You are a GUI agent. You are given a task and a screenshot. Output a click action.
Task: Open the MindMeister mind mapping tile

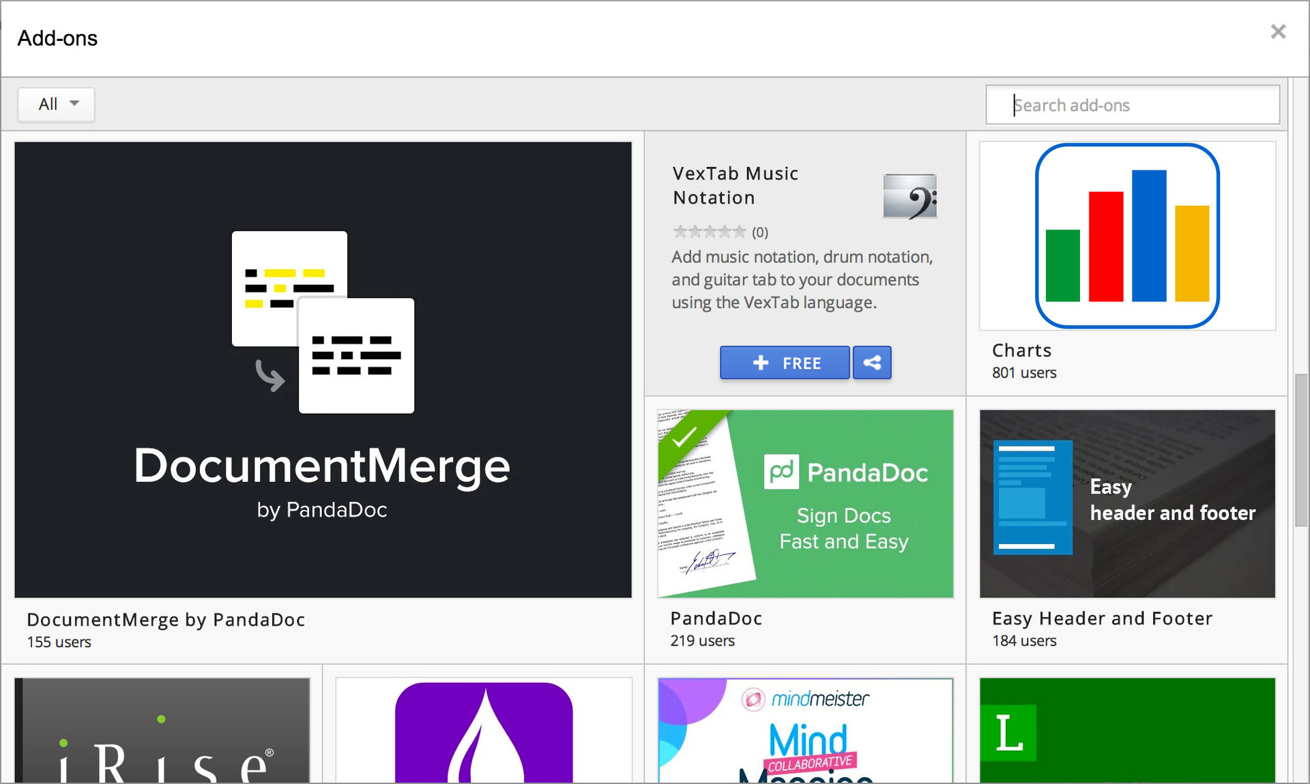pos(805,731)
